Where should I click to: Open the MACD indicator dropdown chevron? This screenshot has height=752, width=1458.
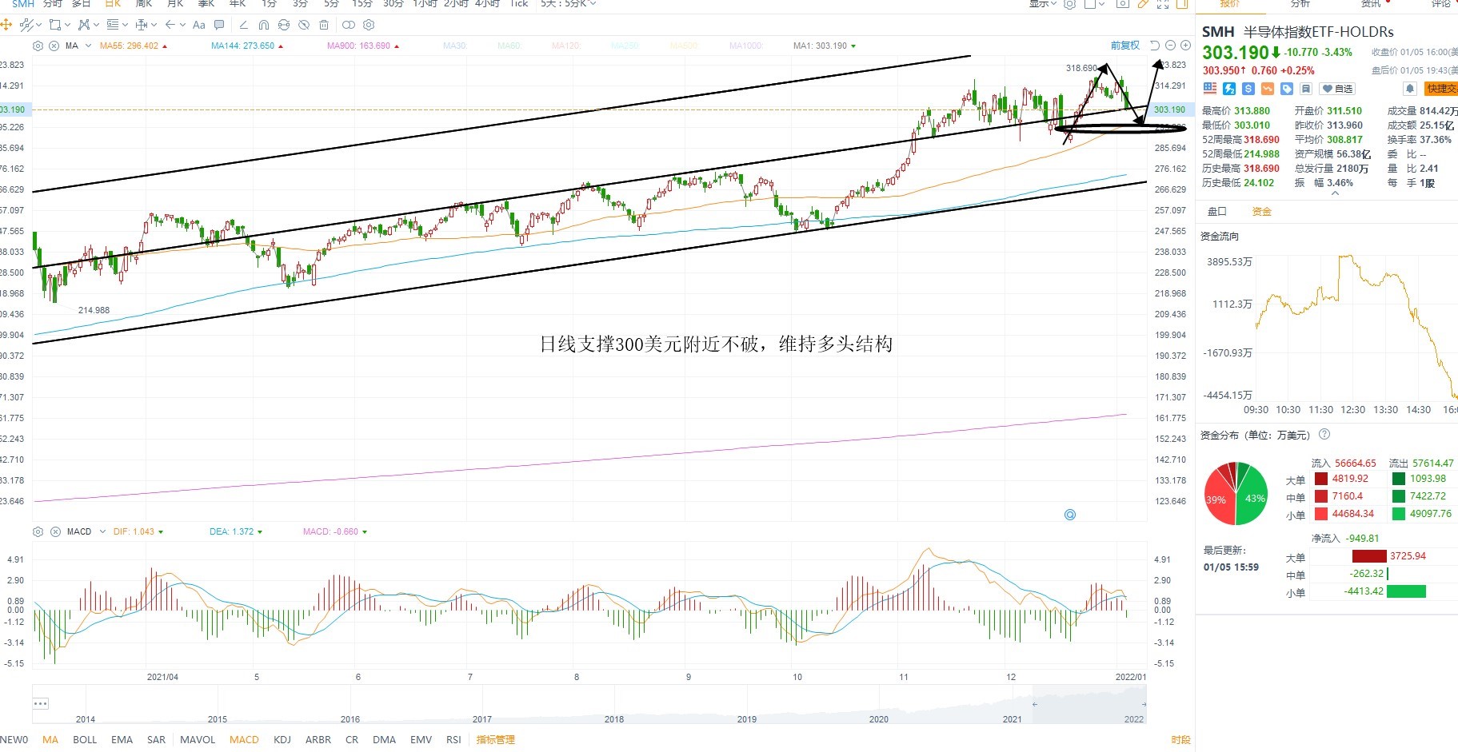[102, 531]
